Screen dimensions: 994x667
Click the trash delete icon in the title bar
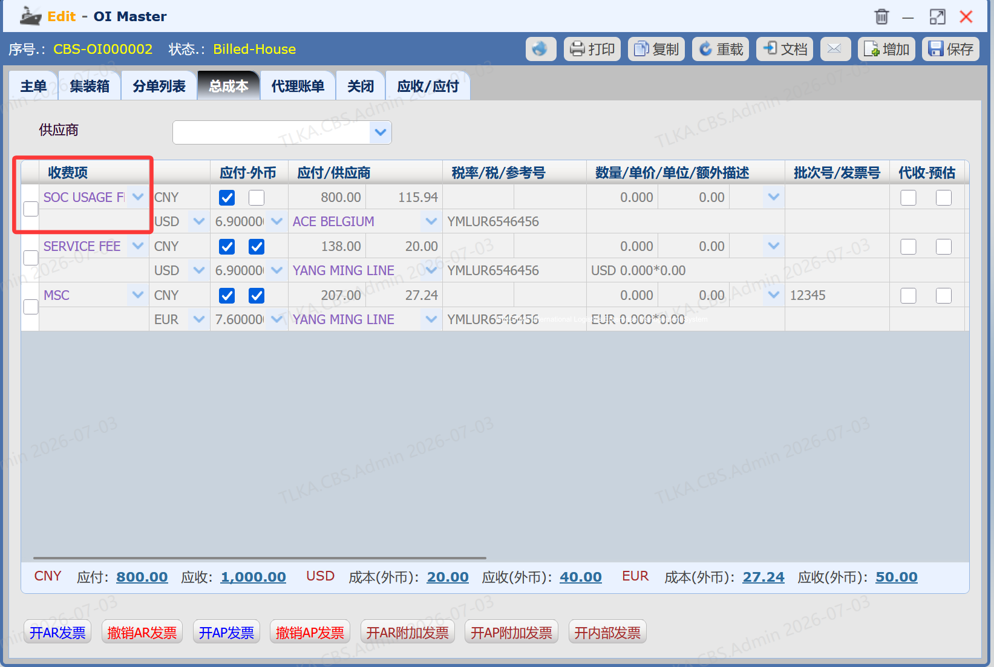pyautogui.click(x=881, y=16)
